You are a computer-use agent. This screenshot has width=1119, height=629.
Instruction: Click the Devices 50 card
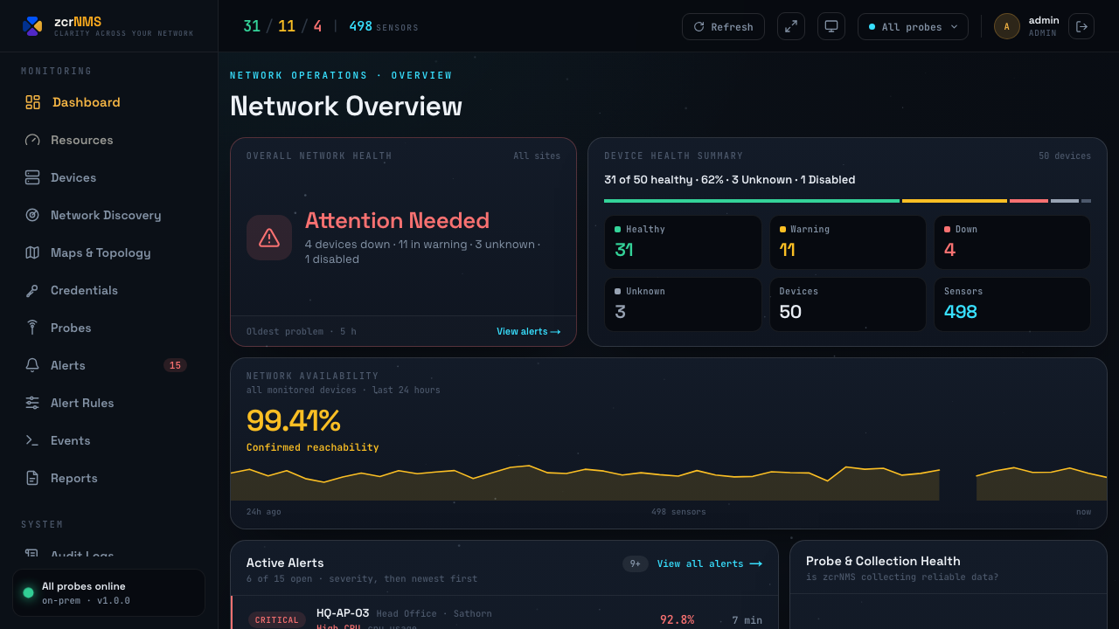point(847,304)
